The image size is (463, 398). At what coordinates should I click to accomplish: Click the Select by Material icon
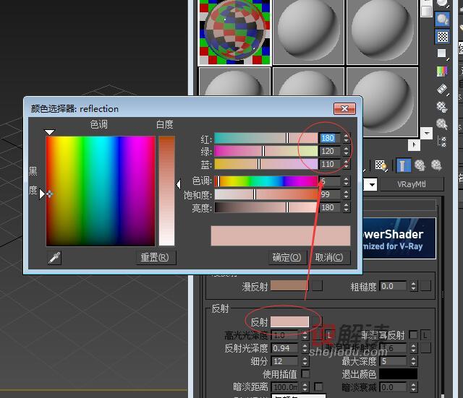[442, 124]
